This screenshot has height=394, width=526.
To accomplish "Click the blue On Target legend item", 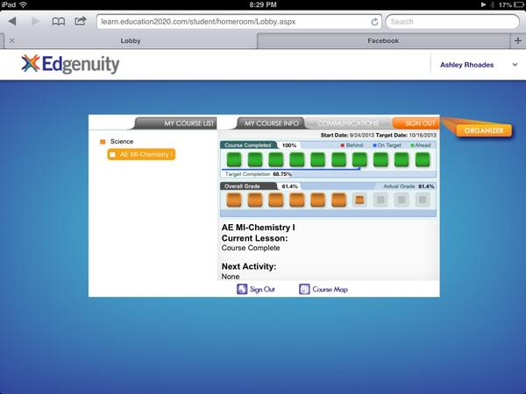I will pos(387,145).
